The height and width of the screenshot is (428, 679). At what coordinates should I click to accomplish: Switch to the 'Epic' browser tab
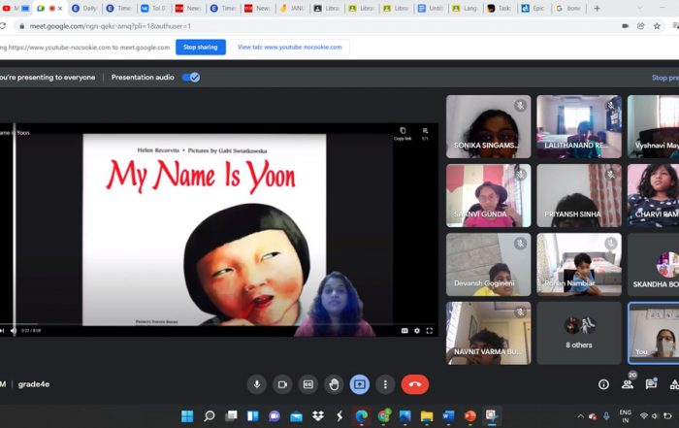pyautogui.click(x=533, y=8)
